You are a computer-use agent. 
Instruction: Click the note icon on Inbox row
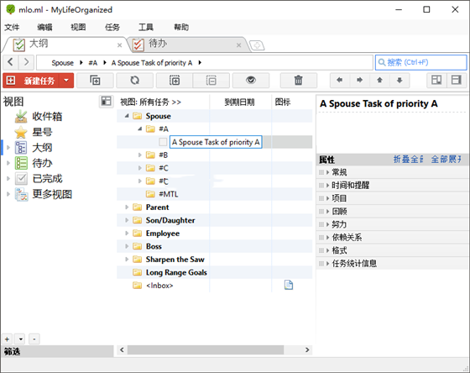click(289, 285)
